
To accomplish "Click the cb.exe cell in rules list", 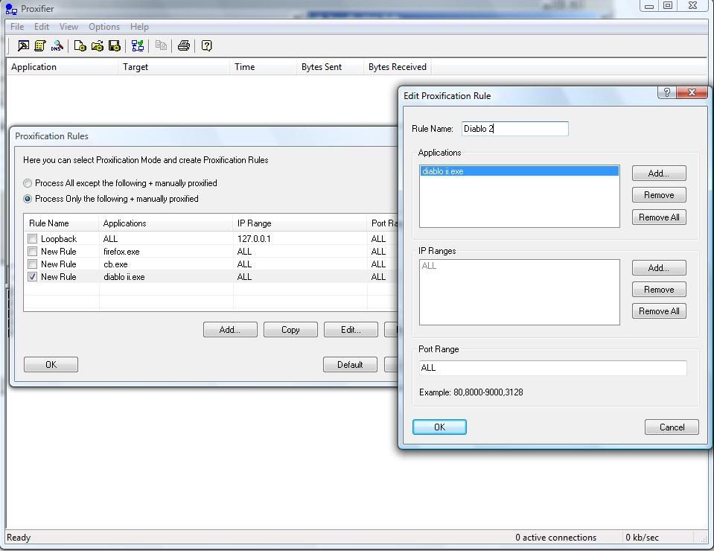I will 115,264.
